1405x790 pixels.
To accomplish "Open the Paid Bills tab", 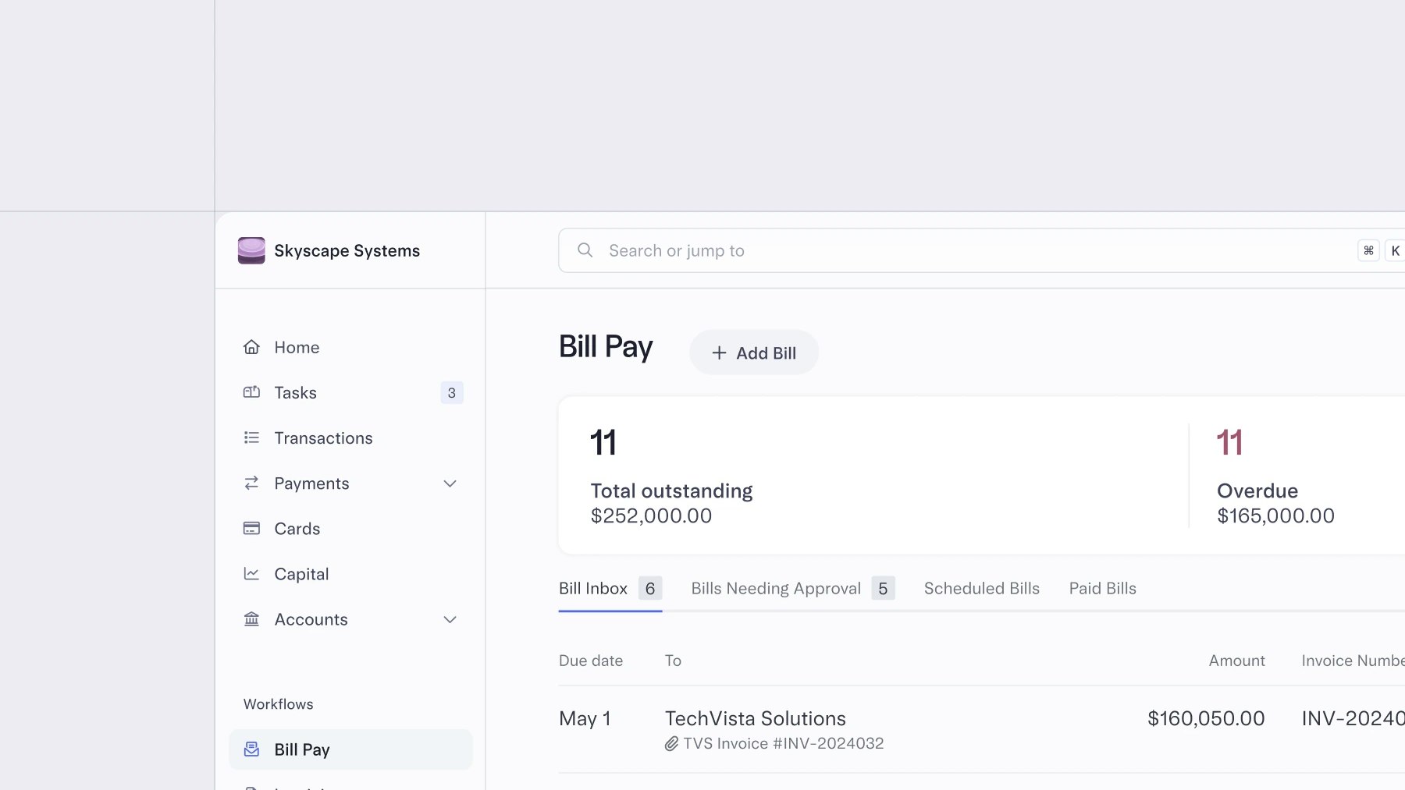I will pos(1102,589).
